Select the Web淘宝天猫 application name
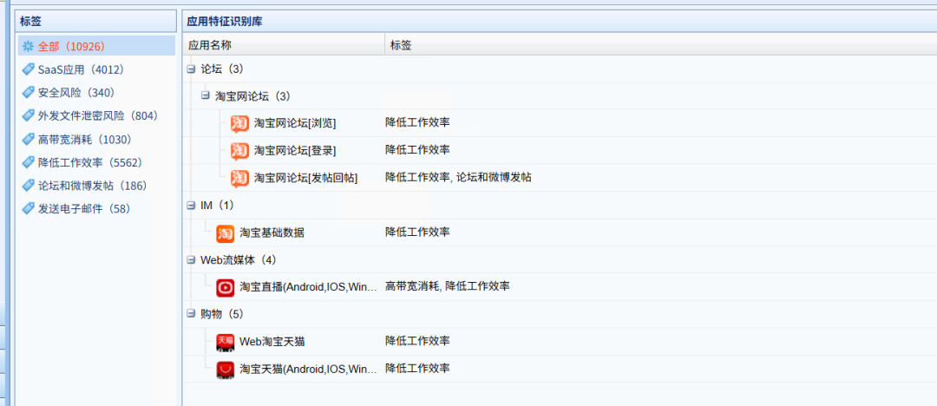Screen dimensions: 937x406 click(274, 342)
